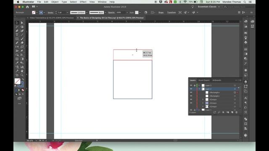Hide first Rectangle sublayer eye icon
Viewport: 269px width, 151px height.
coord(191,92)
